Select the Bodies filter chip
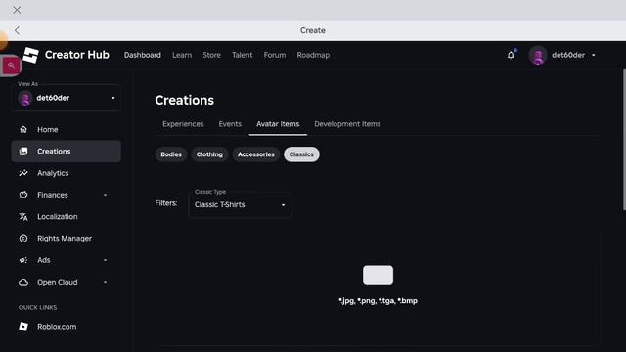 171,154
